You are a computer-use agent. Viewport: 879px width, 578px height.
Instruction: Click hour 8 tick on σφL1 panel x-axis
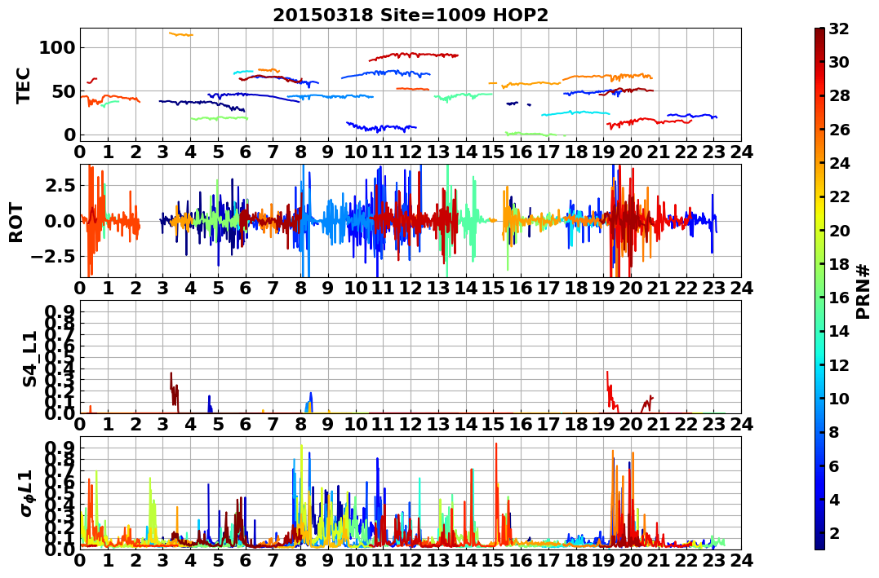[300, 560]
